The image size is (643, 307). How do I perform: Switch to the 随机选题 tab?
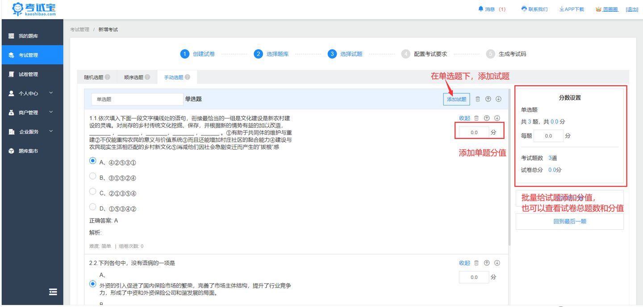94,77
